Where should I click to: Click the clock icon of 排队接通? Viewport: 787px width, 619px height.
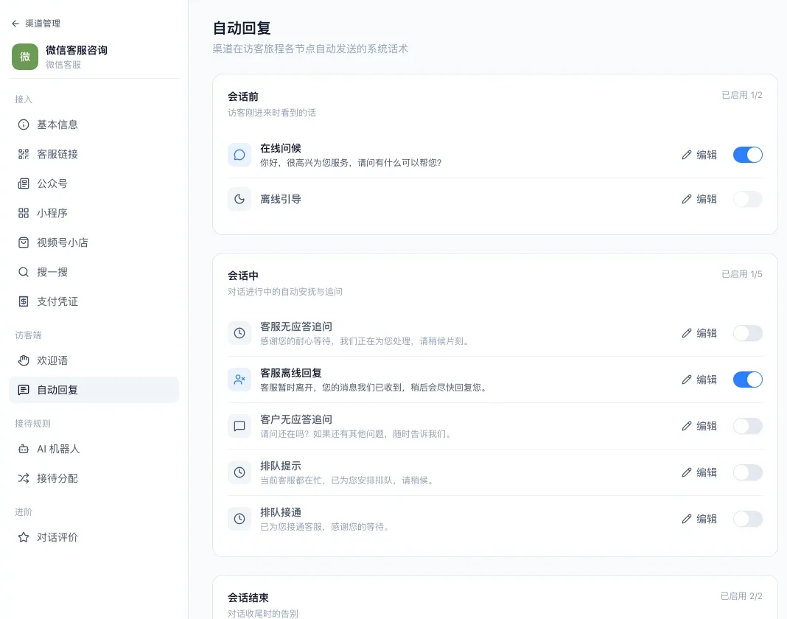(x=239, y=519)
